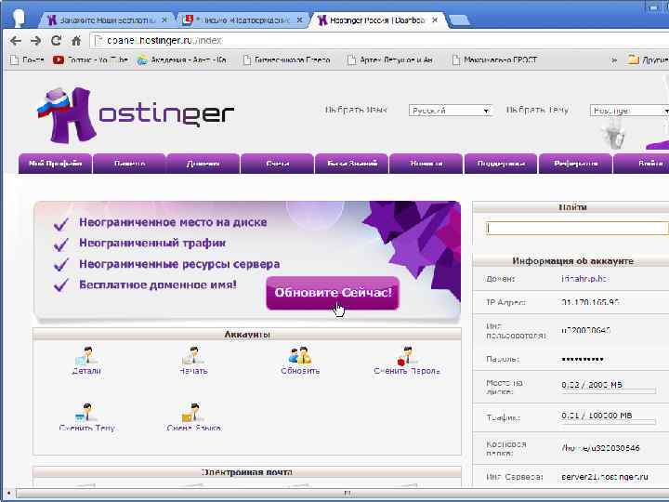Open a new browser tab
This screenshot has width=669, height=502.
(459, 20)
